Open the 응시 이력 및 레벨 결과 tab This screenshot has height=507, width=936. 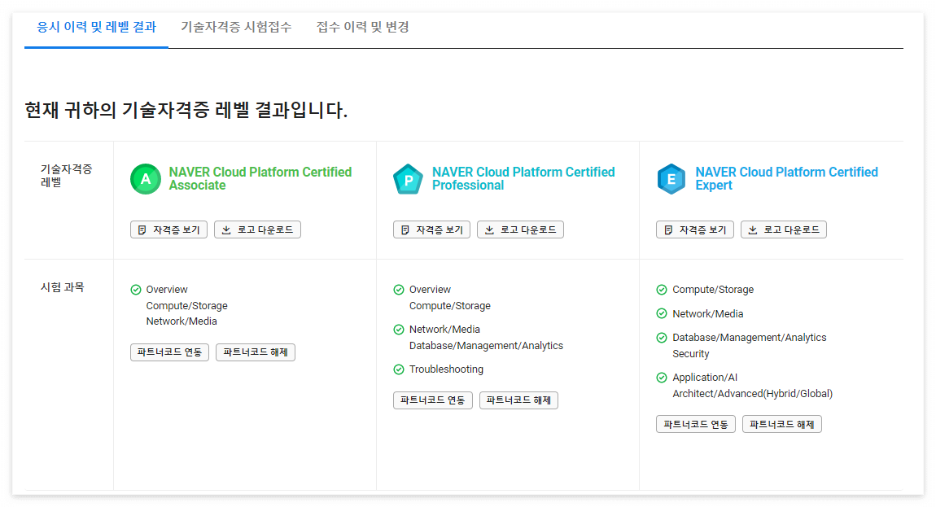click(96, 27)
